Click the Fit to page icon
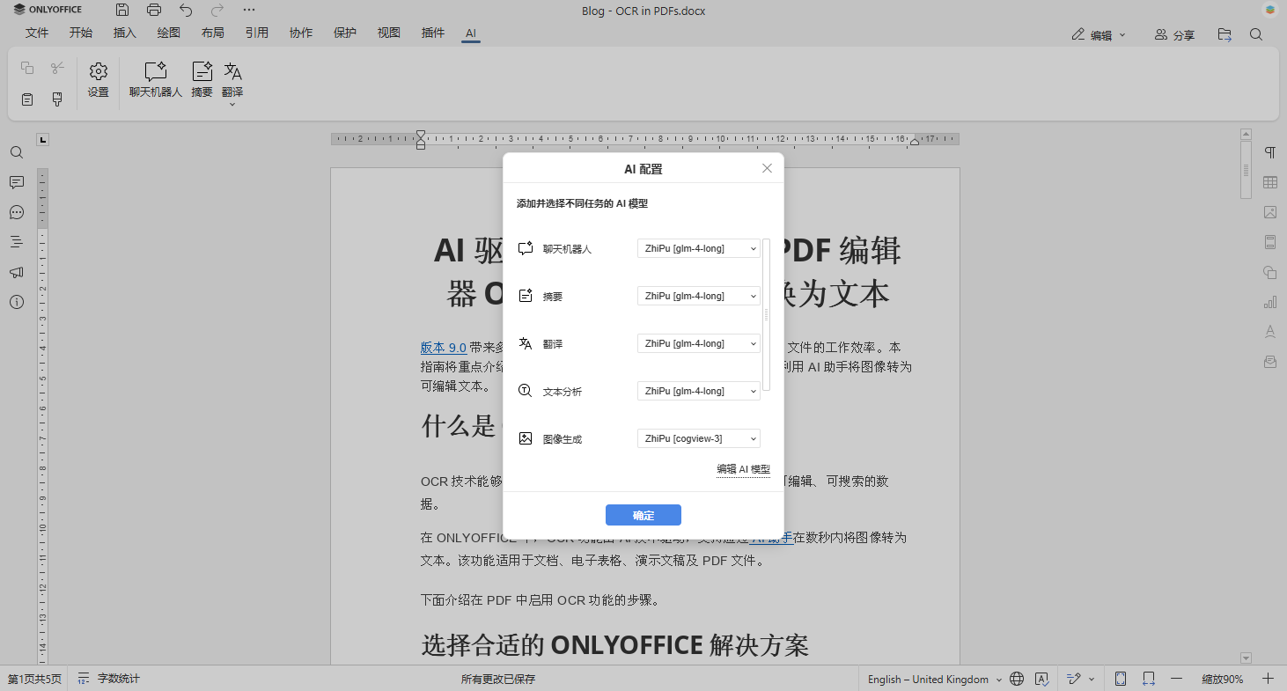 tap(1121, 679)
